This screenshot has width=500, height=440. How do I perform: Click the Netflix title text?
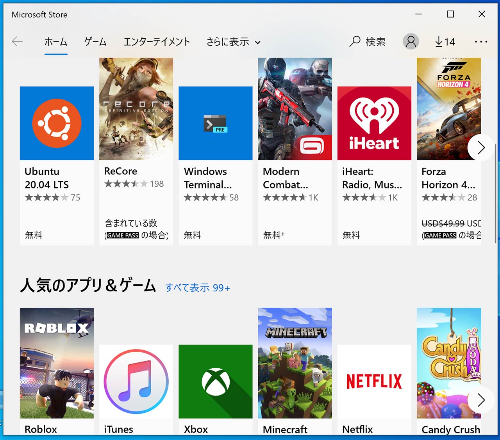tap(357, 429)
